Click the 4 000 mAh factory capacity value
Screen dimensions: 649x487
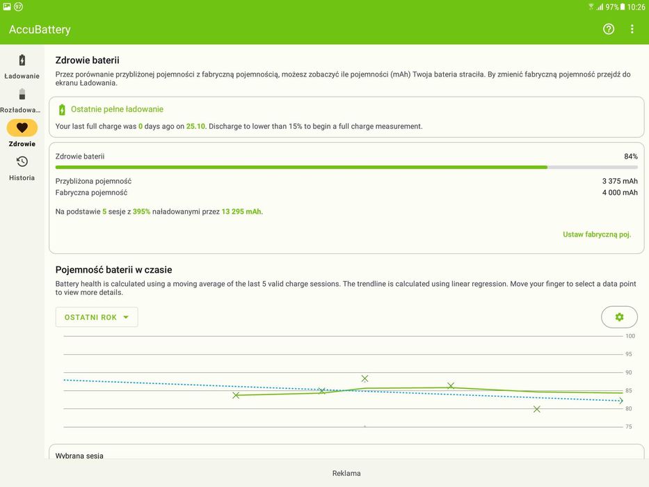(x=620, y=193)
